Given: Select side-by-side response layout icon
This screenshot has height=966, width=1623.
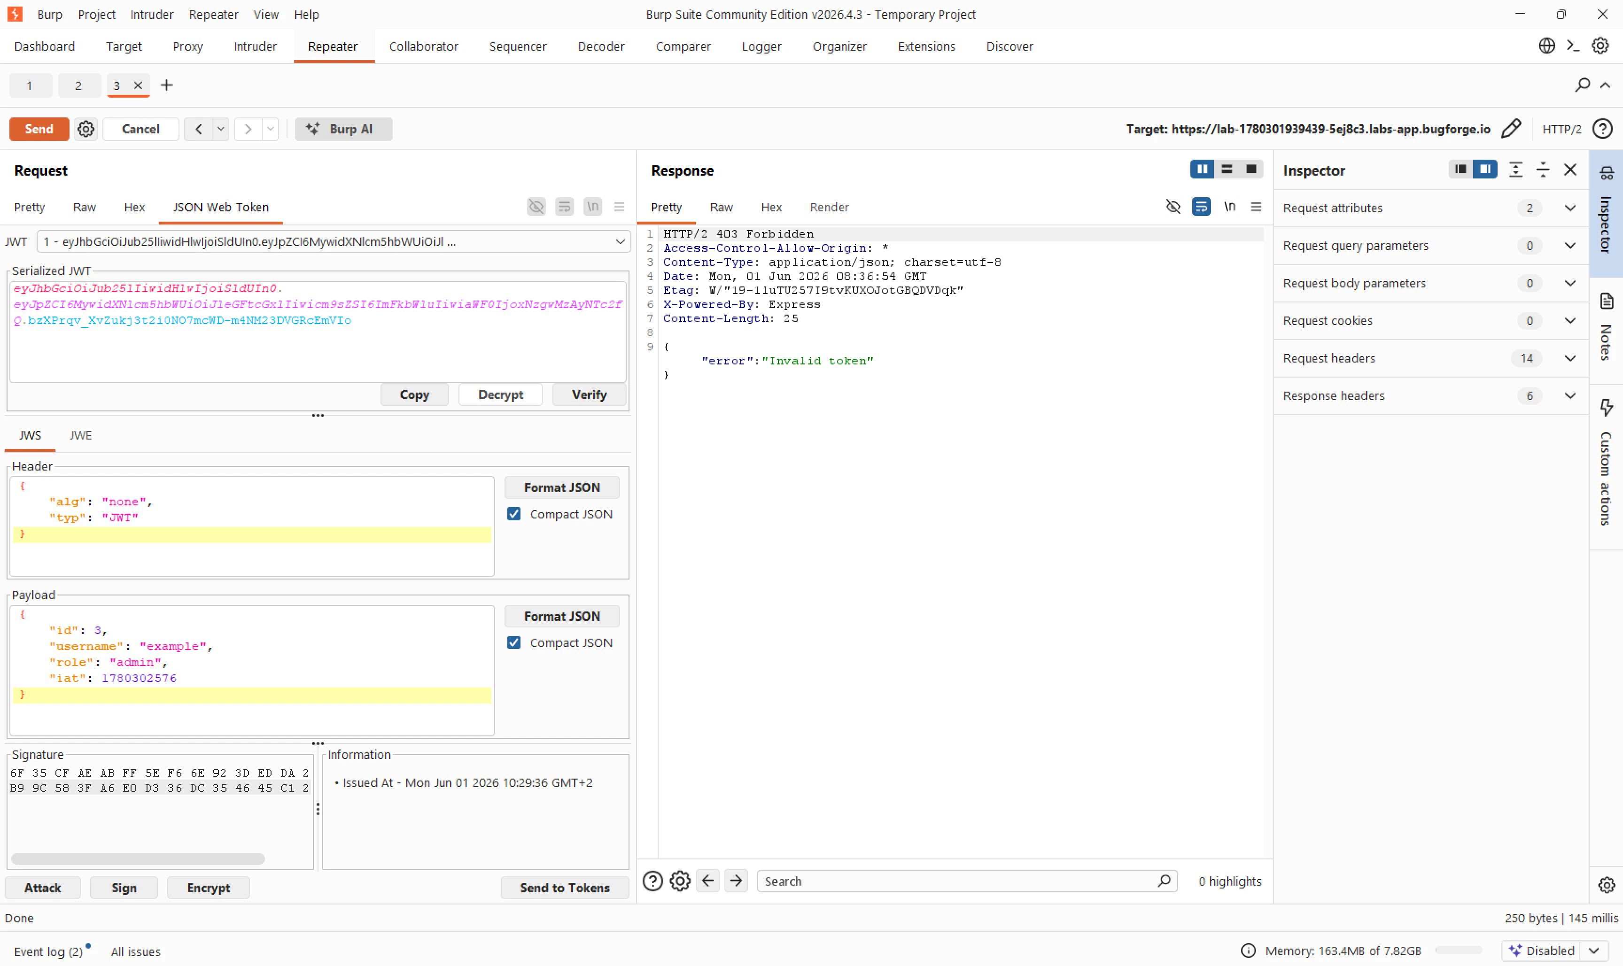Looking at the screenshot, I should click(1202, 169).
